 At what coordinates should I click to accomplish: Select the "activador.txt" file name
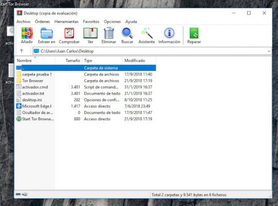click(x=33, y=93)
